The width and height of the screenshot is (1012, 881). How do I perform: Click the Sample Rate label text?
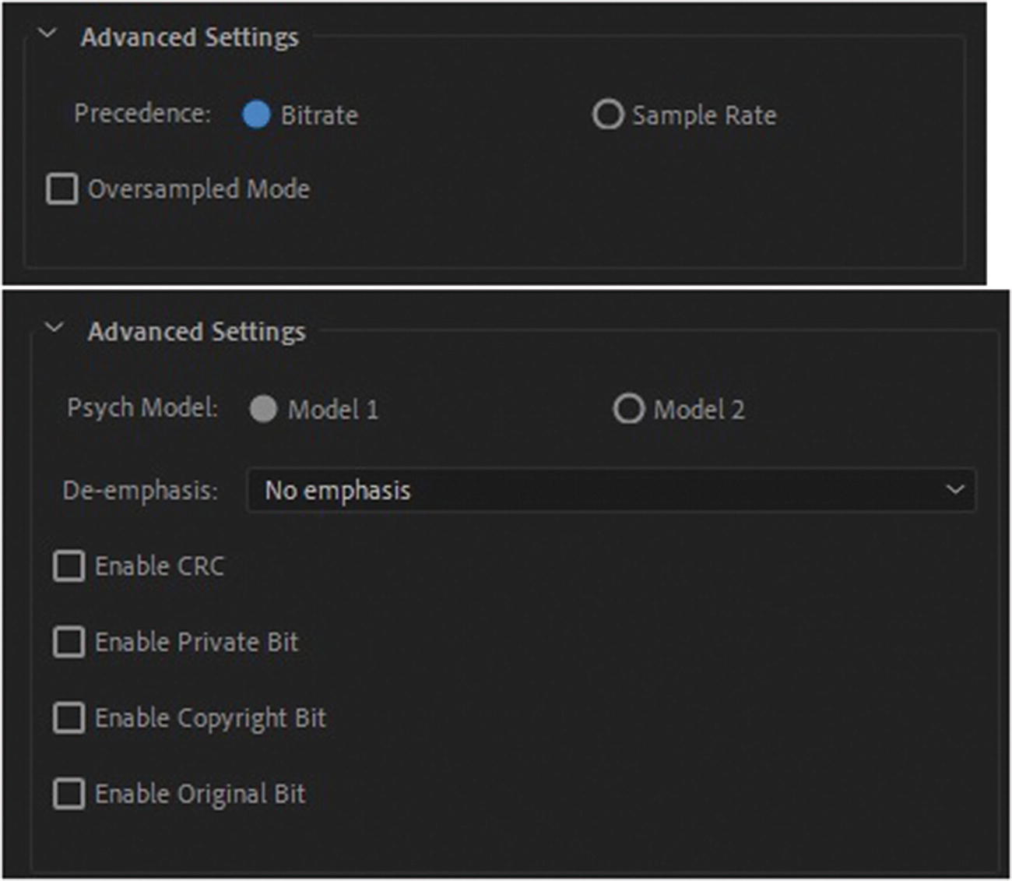(704, 115)
